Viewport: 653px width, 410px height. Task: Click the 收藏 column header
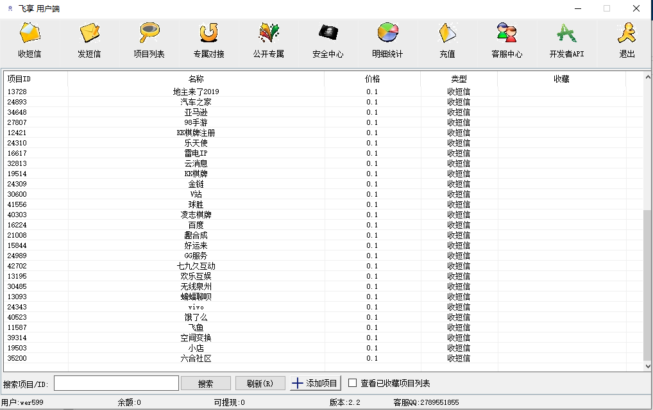click(x=561, y=79)
